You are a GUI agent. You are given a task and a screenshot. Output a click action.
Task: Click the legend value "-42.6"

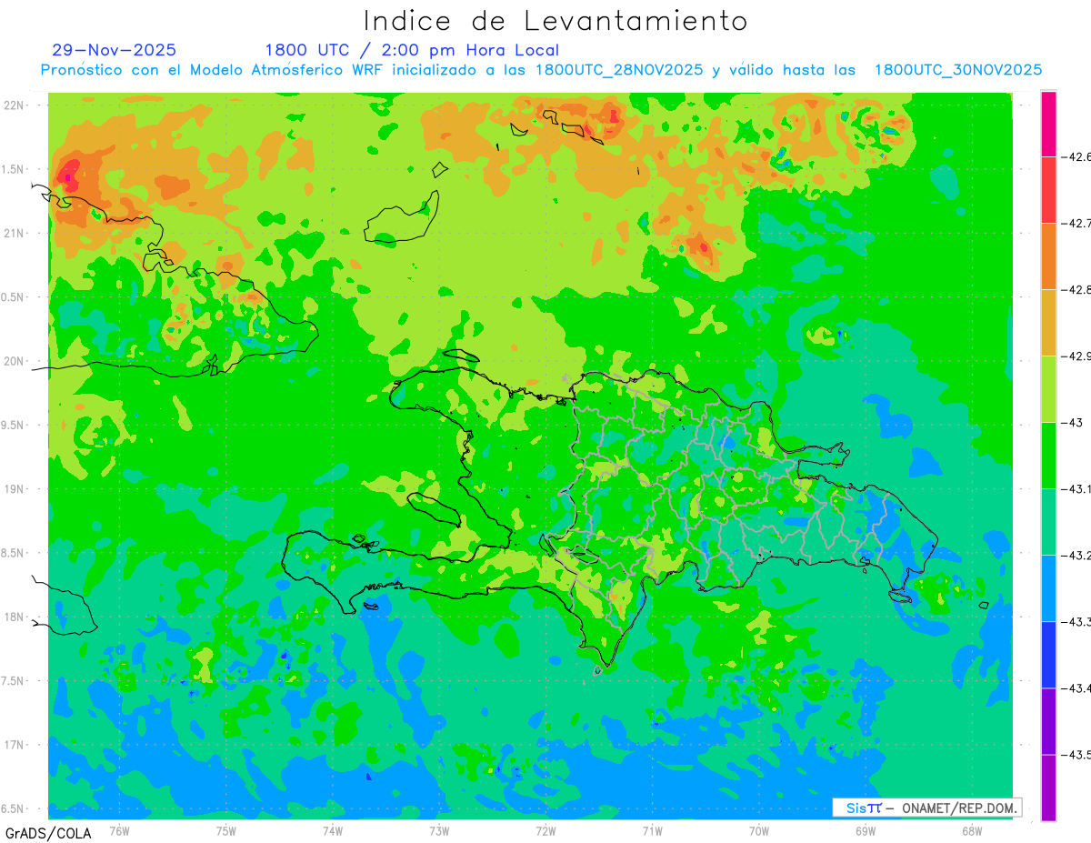click(x=1077, y=156)
